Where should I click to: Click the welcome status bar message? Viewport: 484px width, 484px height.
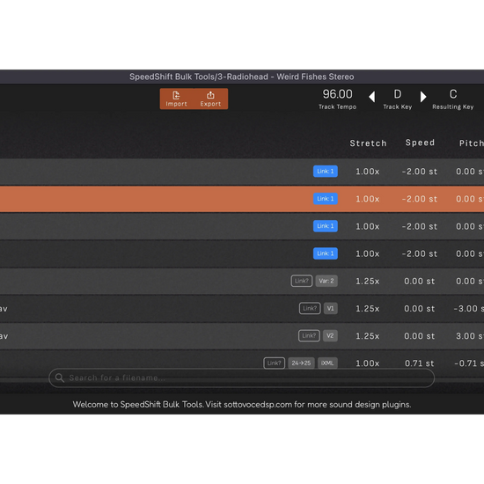click(242, 405)
